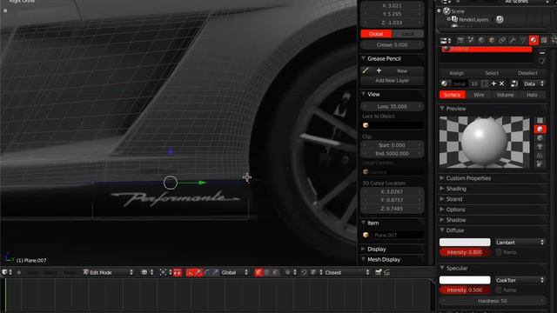The height and width of the screenshot is (313, 557).
Task: Click the OpenGL render image icon
Action: coord(378,272)
